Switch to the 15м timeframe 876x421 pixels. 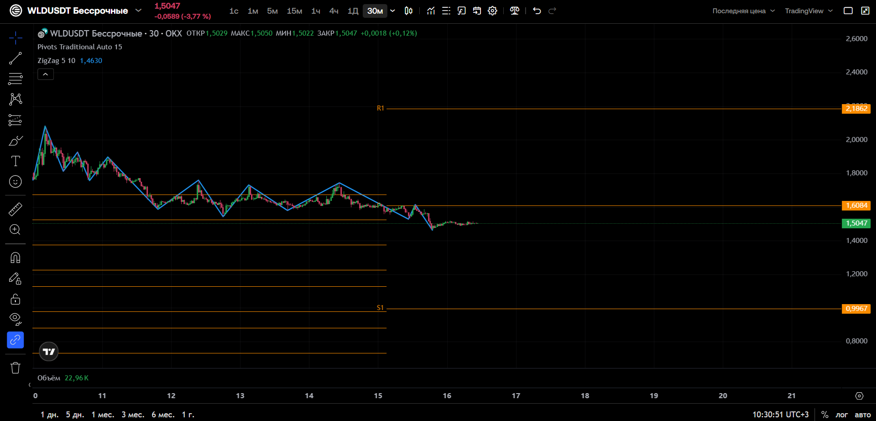tap(294, 11)
